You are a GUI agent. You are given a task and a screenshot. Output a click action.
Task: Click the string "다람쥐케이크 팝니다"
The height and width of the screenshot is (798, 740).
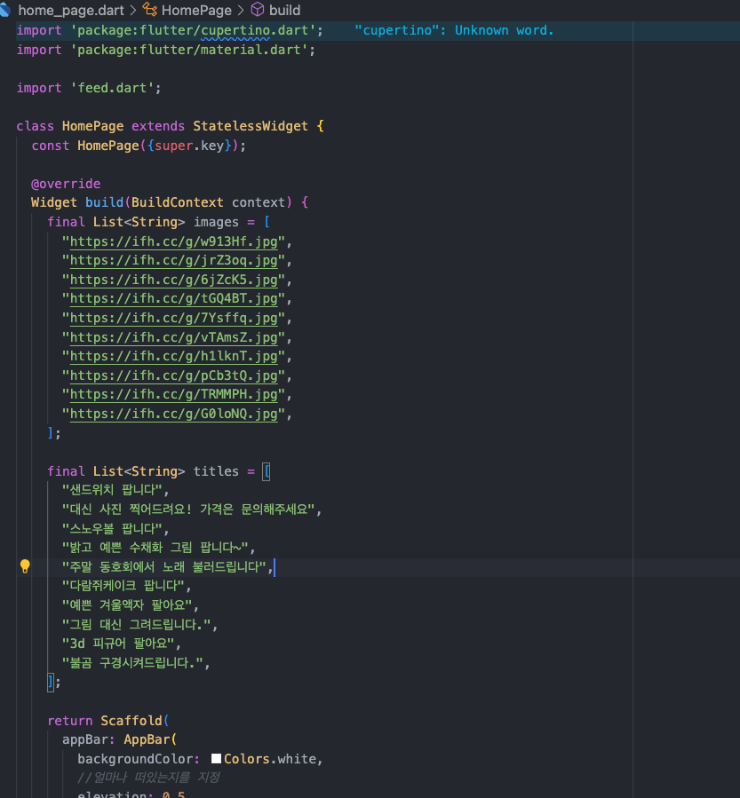pos(123,586)
